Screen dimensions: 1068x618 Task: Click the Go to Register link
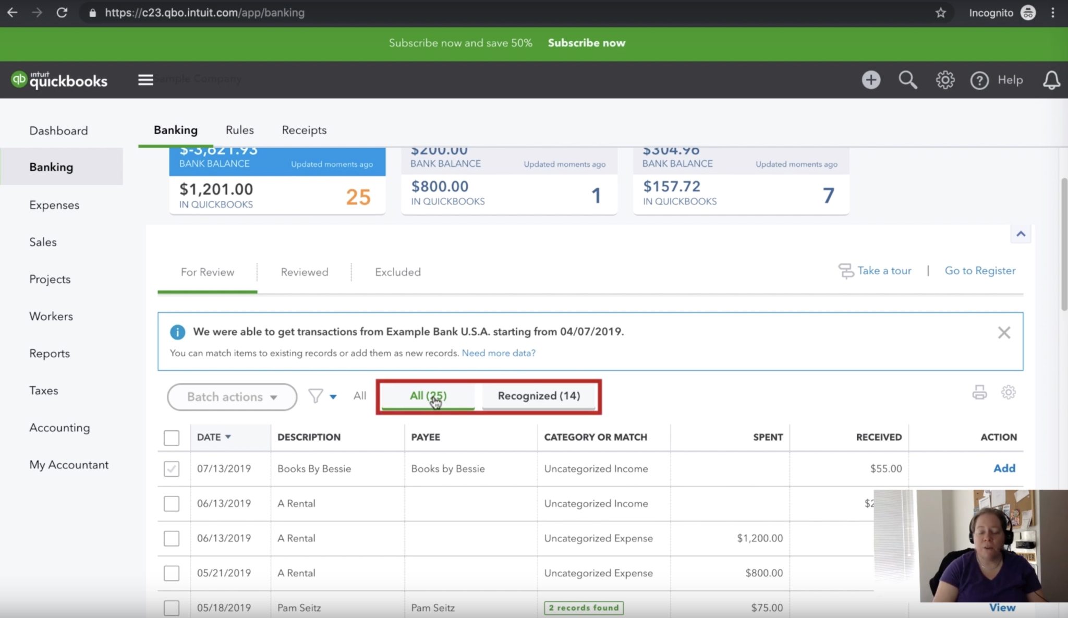pos(980,271)
